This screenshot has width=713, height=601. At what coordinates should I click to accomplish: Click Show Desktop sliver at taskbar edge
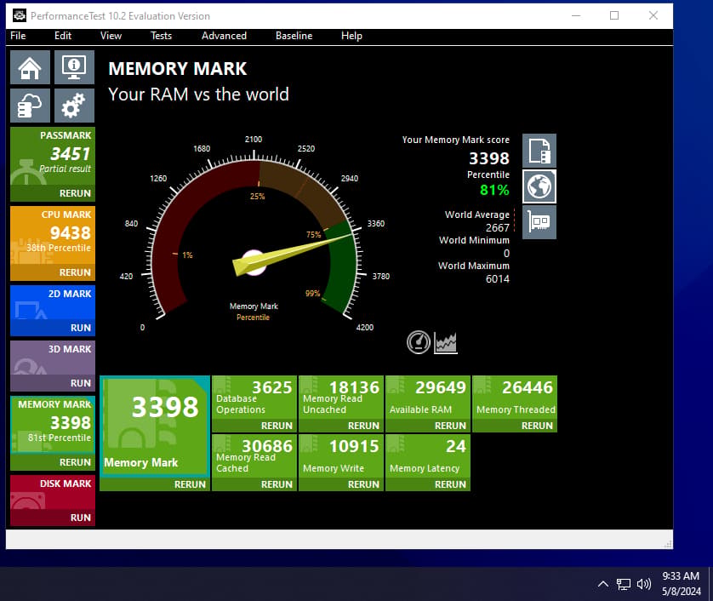[x=710, y=584]
